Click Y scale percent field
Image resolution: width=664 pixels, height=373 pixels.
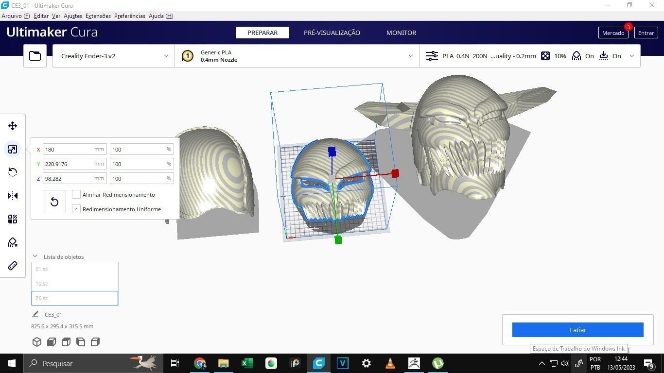(141, 164)
